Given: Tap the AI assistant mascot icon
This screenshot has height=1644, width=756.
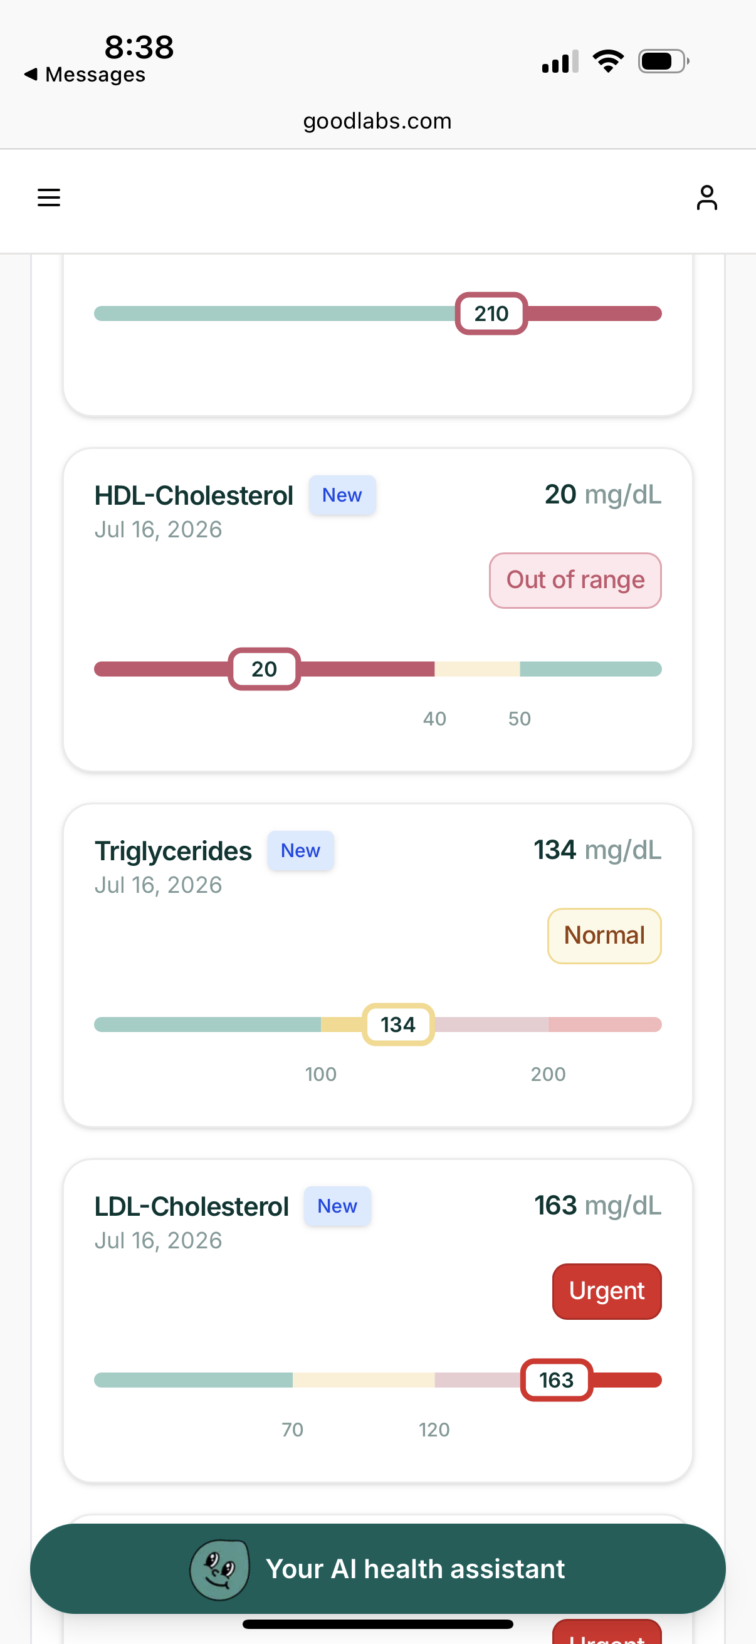Looking at the screenshot, I should click(x=219, y=1569).
